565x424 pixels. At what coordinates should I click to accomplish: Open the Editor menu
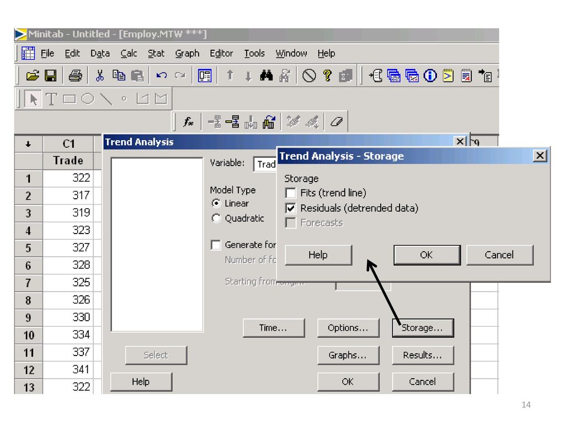pos(221,54)
